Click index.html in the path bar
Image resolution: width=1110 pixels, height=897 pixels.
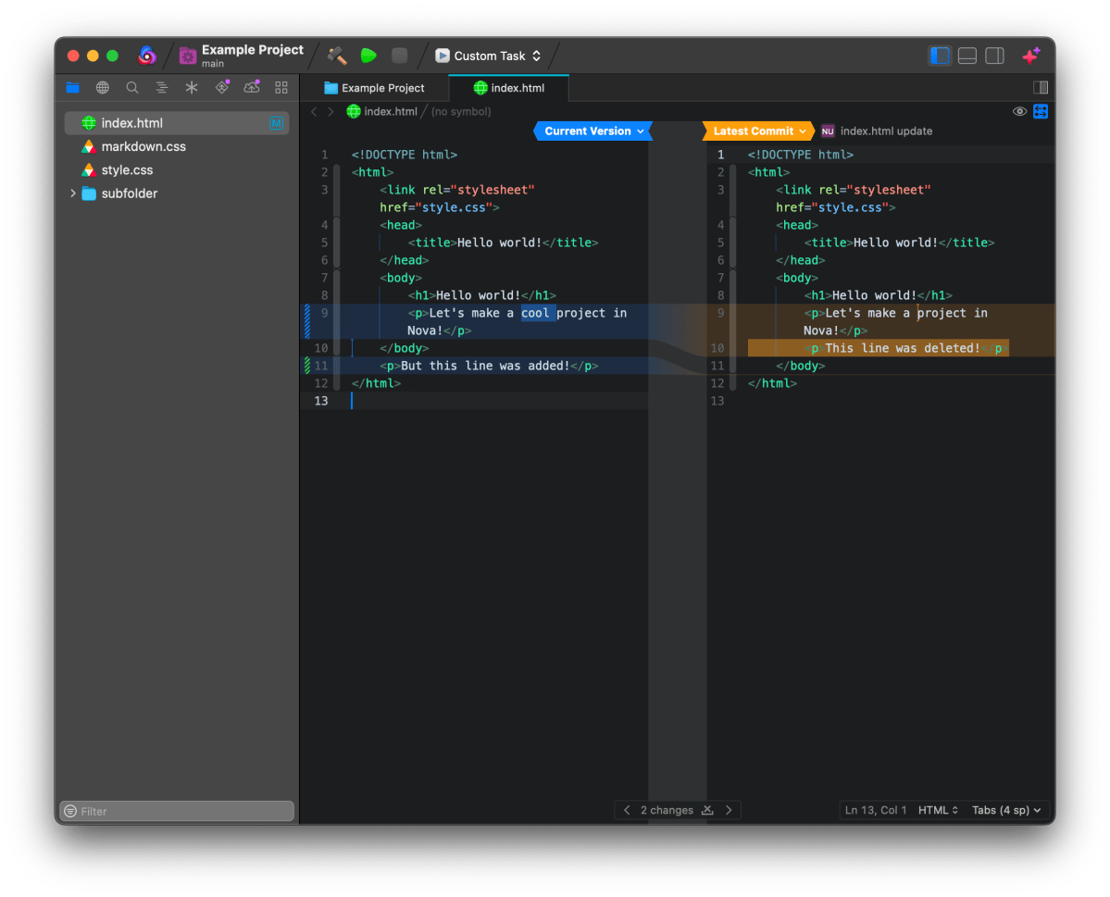[382, 112]
